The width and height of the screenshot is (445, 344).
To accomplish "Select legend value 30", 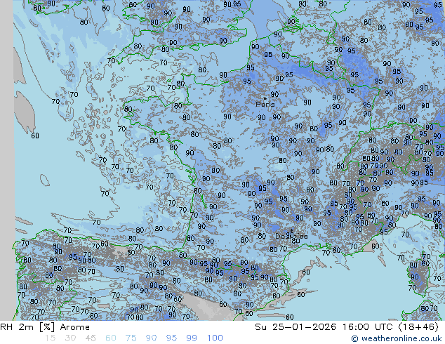I will coord(70,338).
